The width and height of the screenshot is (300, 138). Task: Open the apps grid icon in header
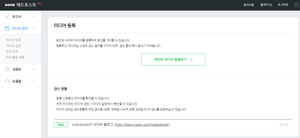pos(297,5)
